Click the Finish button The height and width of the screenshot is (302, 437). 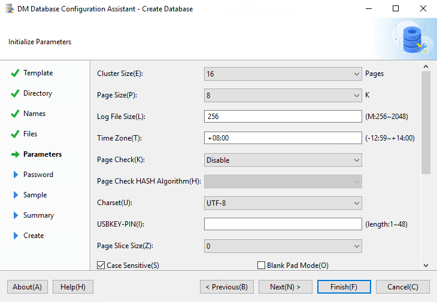click(x=344, y=287)
